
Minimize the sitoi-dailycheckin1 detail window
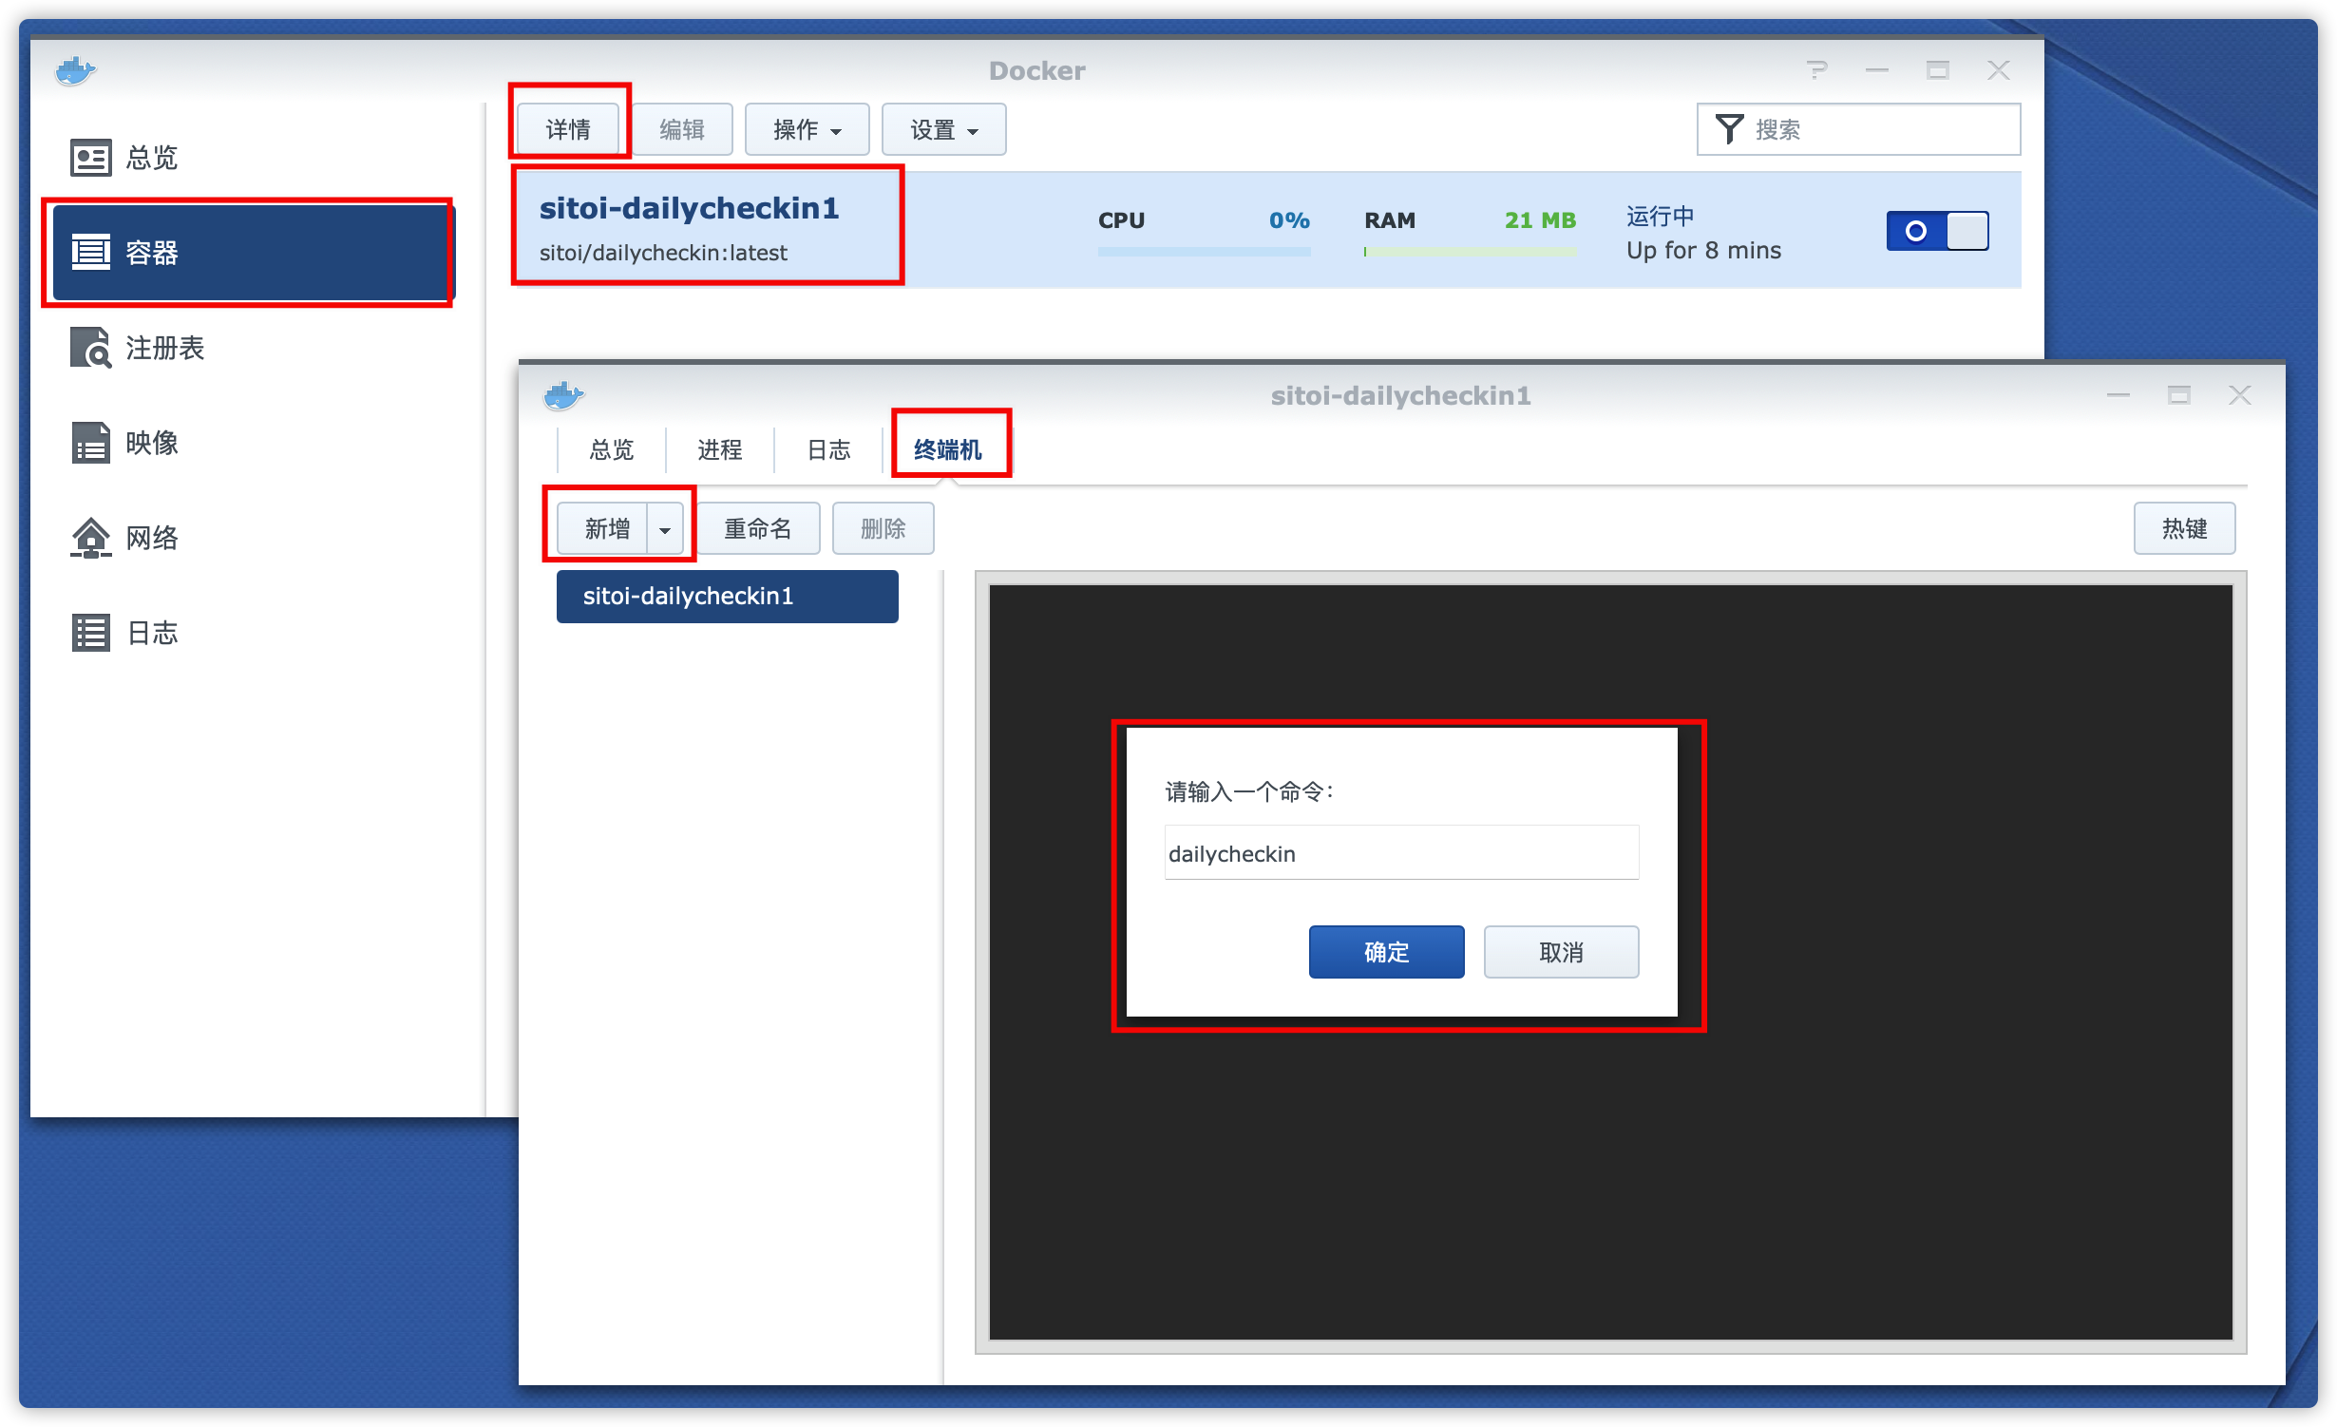2118,395
